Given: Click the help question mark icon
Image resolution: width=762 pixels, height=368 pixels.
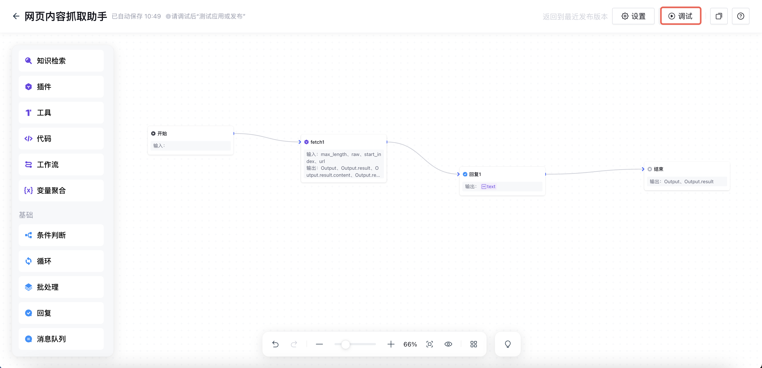Looking at the screenshot, I should click(740, 16).
